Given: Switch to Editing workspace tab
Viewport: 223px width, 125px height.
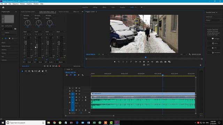Looking at the screenshot, I should pyautogui.click(x=95, y=7).
